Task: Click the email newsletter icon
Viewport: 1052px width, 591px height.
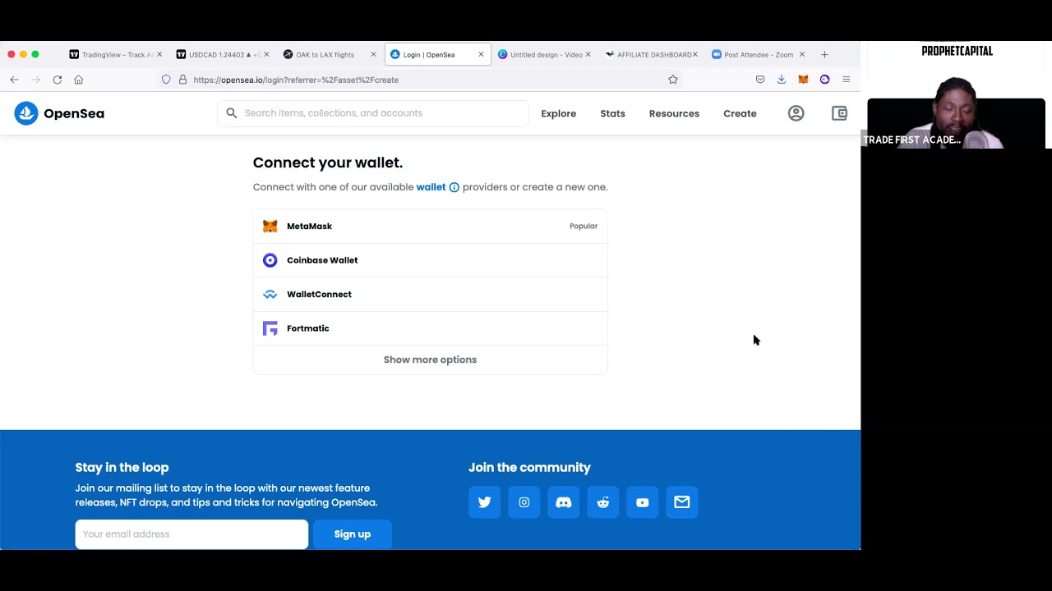Action: pos(681,502)
